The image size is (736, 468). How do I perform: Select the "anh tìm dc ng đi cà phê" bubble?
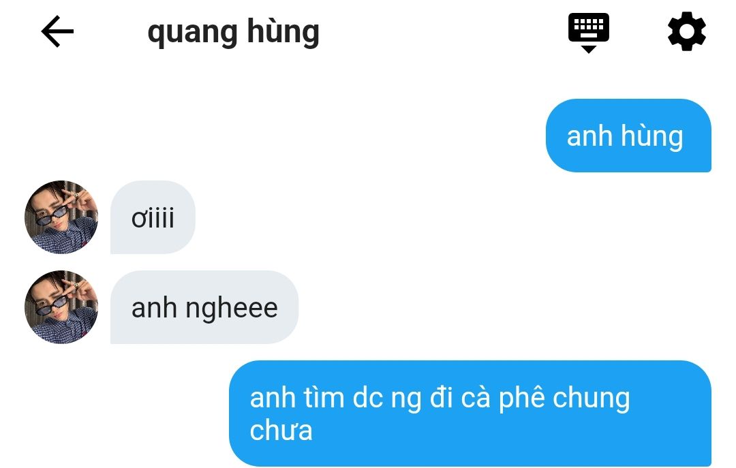(470, 414)
